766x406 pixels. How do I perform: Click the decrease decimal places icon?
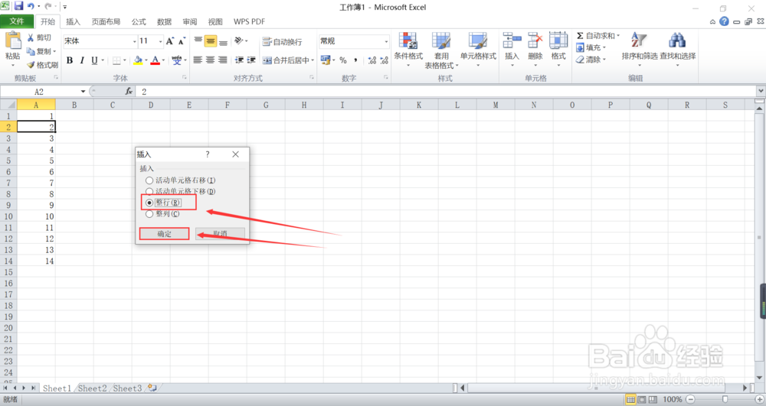(x=385, y=60)
